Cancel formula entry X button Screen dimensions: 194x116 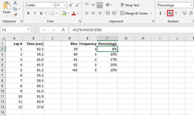click(44, 30)
